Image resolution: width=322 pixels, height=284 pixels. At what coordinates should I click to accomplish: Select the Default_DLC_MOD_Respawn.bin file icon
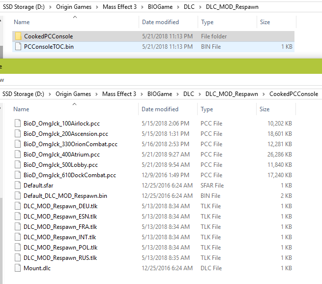18,196
